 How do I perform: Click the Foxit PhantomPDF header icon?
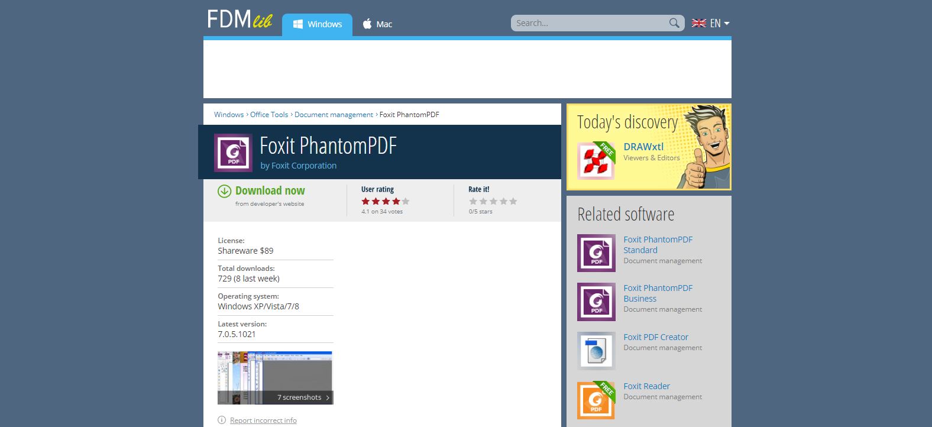pyautogui.click(x=233, y=153)
